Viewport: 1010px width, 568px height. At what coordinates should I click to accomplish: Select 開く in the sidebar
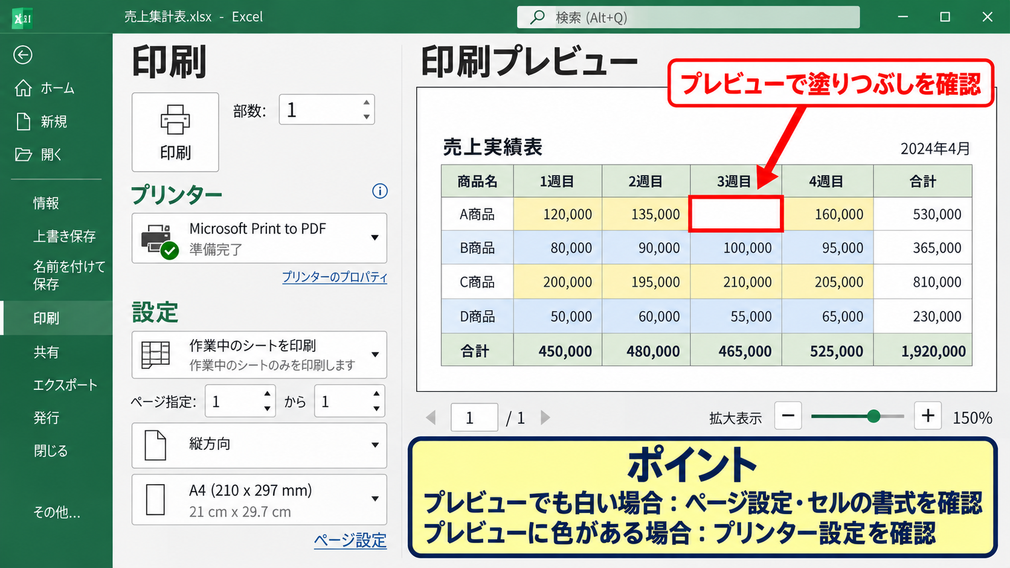51,155
